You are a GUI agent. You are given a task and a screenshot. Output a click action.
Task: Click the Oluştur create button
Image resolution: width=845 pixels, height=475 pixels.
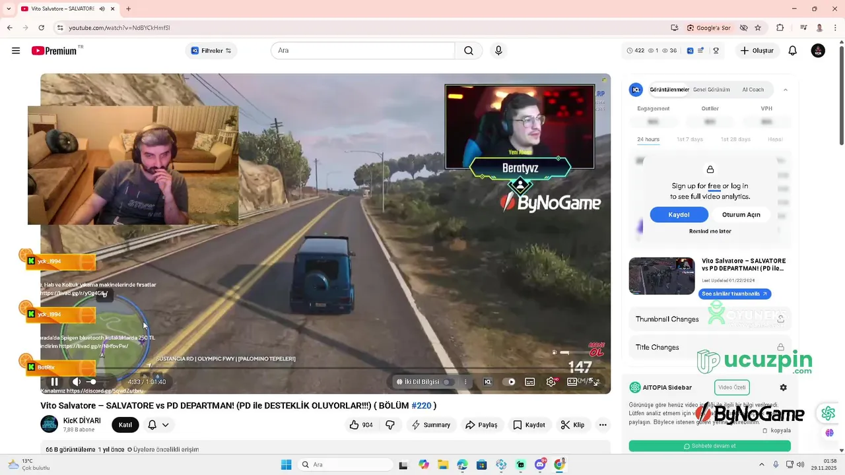[x=757, y=51]
